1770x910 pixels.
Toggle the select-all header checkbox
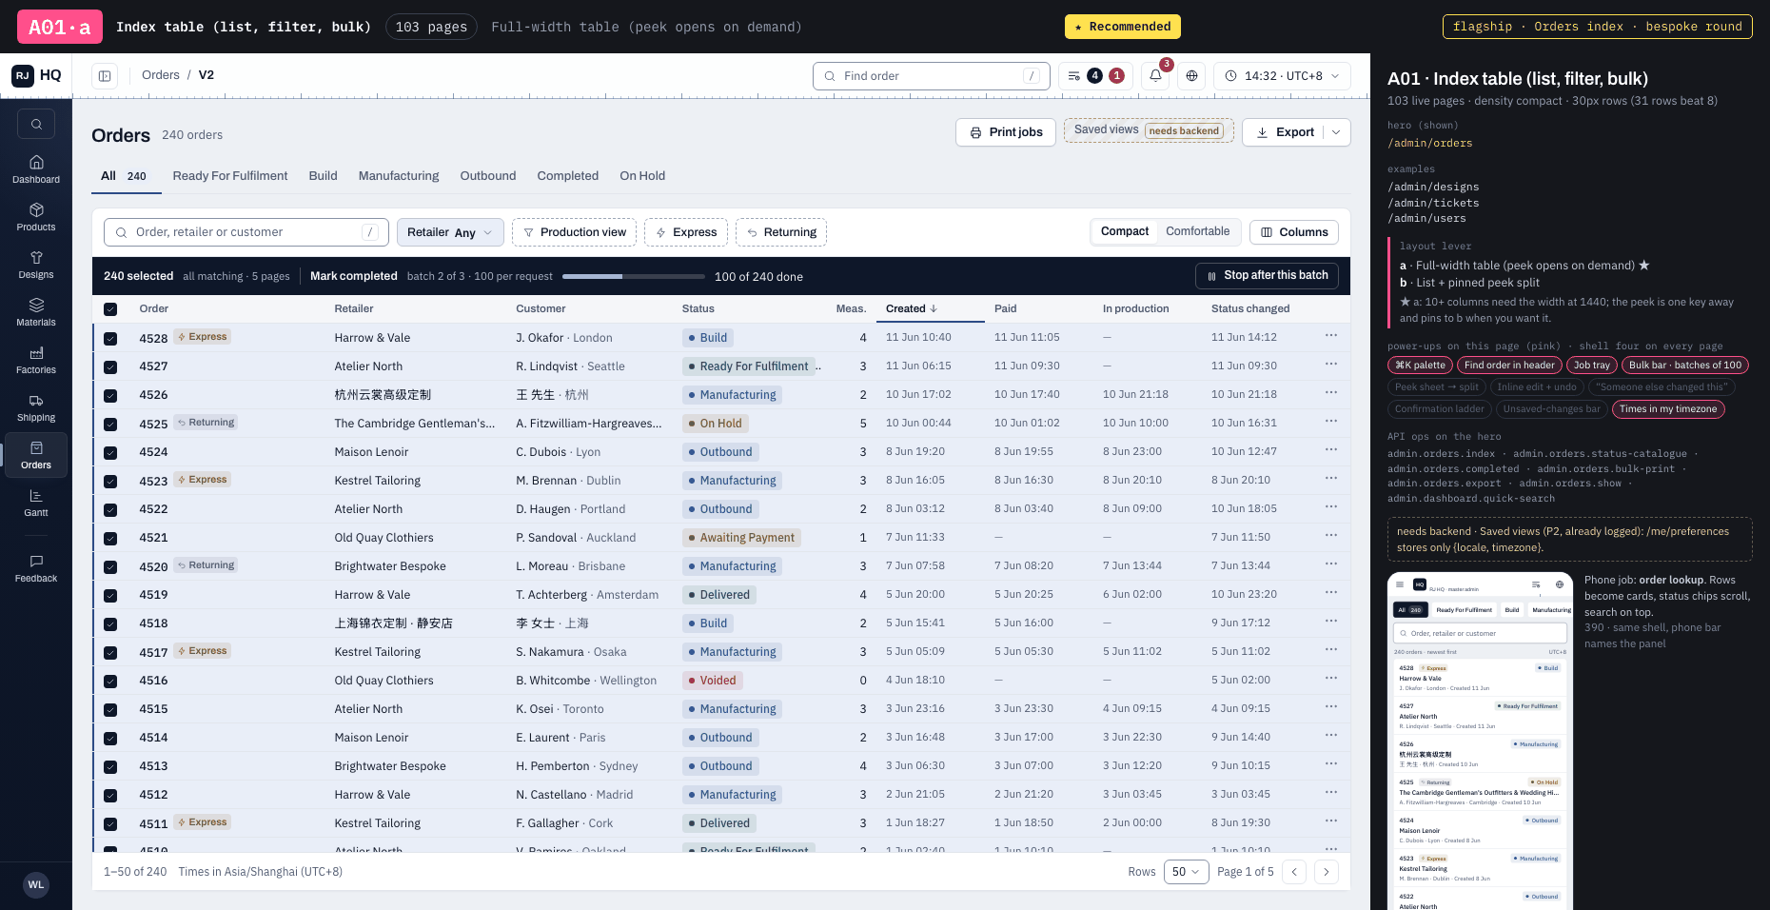point(110,309)
